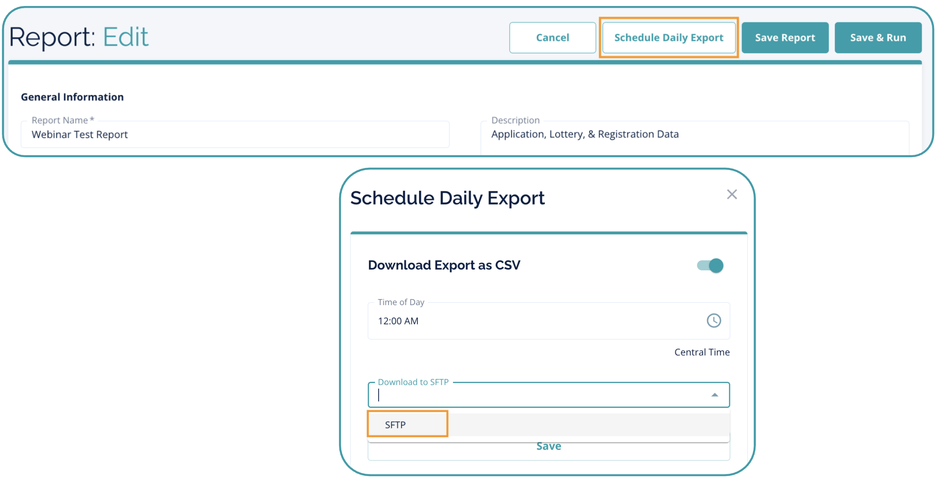Click into the Description text field
This screenshot has width=937, height=482.
(x=694, y=135)
